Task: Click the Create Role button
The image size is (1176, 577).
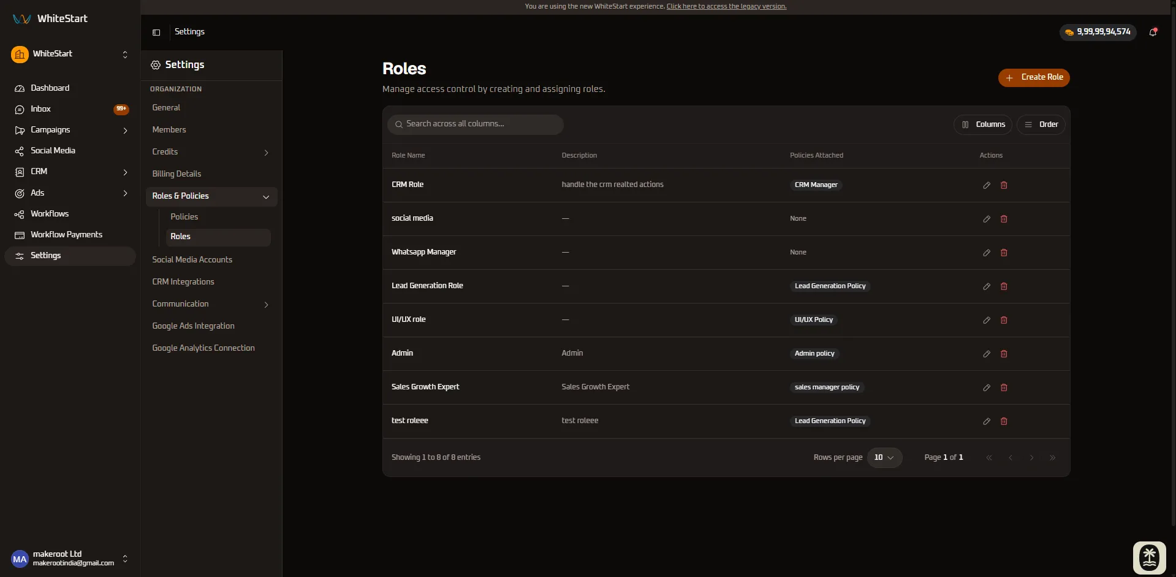Action: pos(1034,77)
